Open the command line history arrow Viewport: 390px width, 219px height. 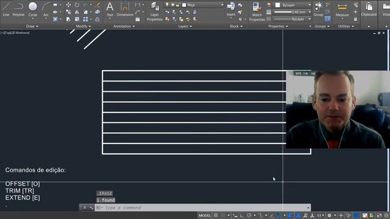308,207
